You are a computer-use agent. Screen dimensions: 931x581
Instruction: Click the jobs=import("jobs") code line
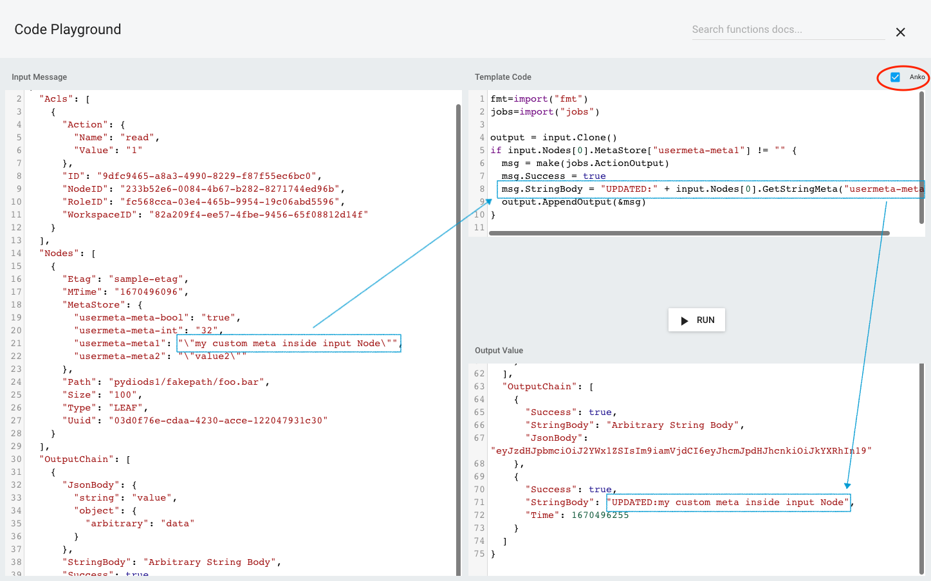[x=545, y=112]
